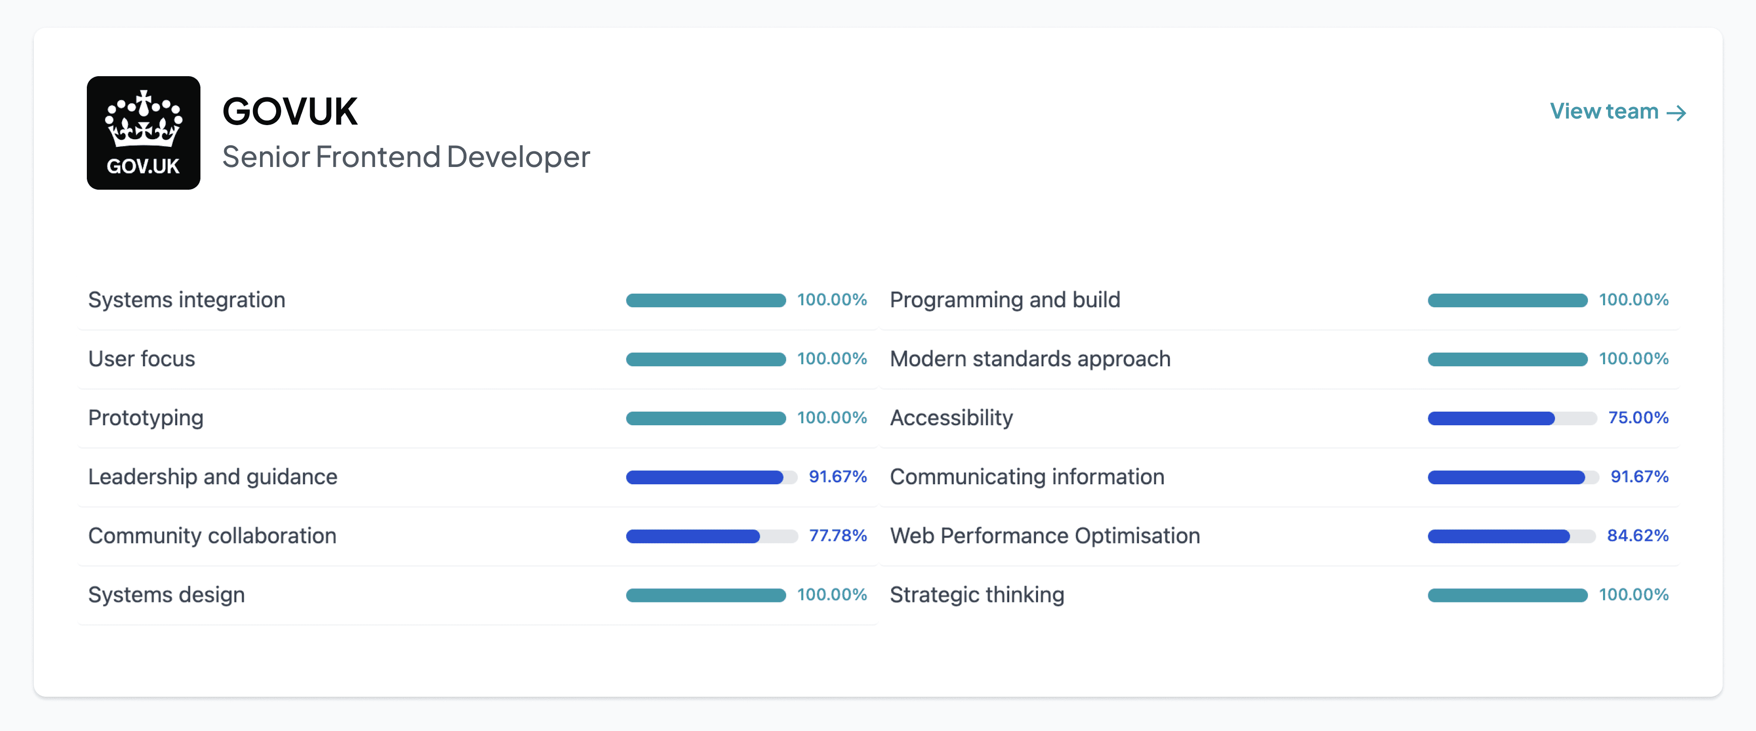Click the User focus progress bar
Viewport: 1756px width, 731px height.
pos(705,359)
